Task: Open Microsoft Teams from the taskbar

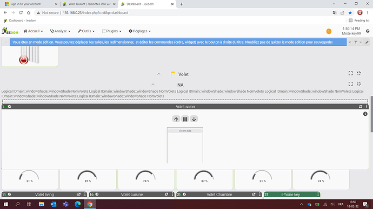Action: (65, 204)
